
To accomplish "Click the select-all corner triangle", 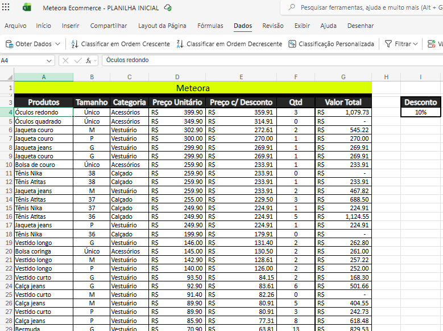I will pyautogui.click(x=10, y=77).
